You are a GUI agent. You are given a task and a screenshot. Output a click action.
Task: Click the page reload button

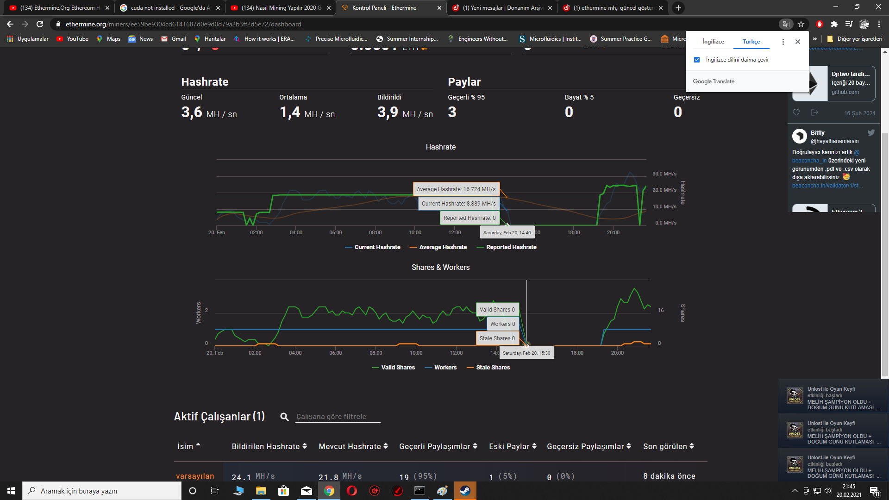point(40,24)
